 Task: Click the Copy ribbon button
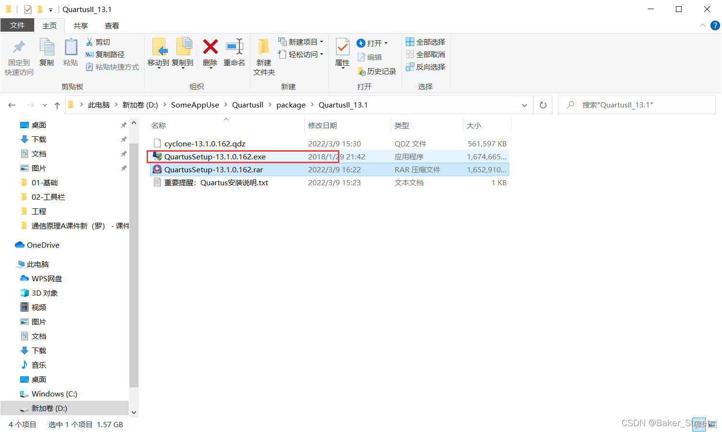47,53
